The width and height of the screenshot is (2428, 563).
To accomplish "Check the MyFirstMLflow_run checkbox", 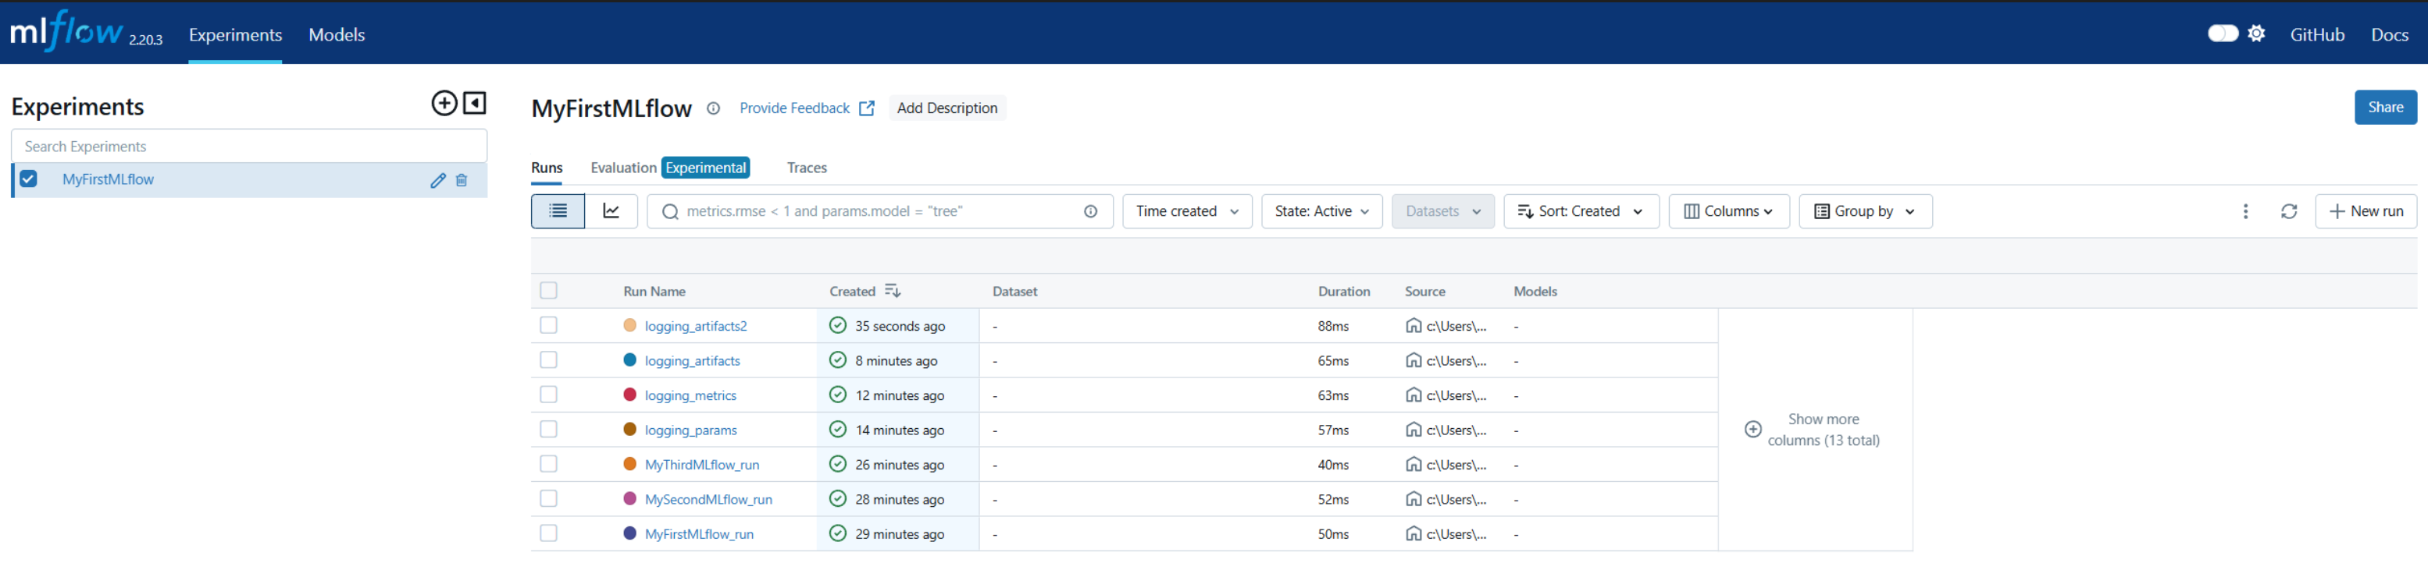I will [548, 534].
